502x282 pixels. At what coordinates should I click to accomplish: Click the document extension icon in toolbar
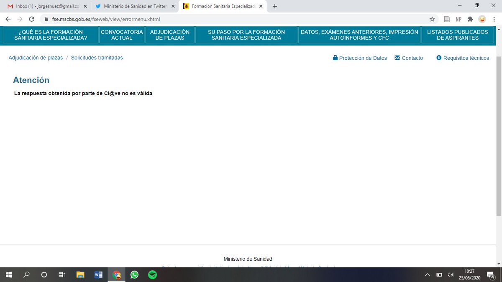447,19
